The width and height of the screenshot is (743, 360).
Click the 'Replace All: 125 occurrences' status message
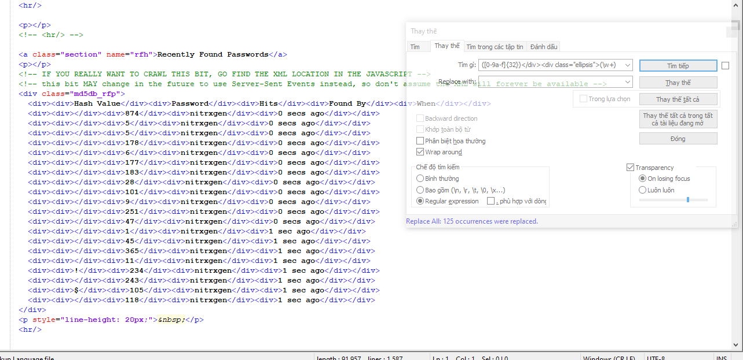click(472, 221)
